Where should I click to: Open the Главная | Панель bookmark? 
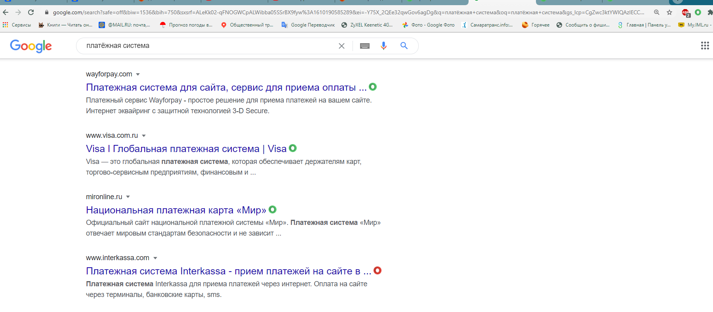point(644,25)
